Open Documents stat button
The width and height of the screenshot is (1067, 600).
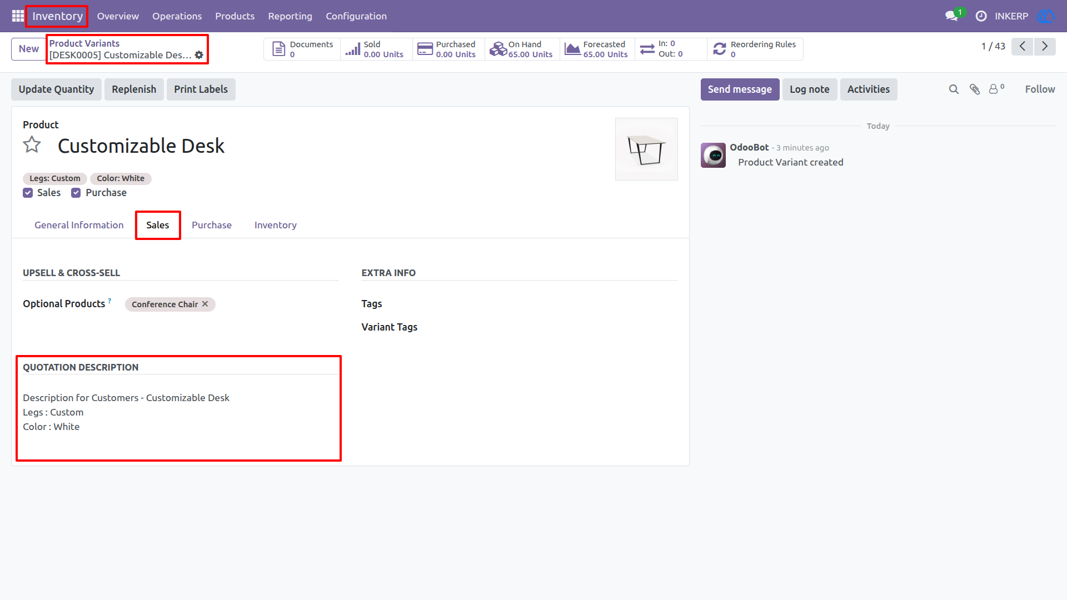302,49
